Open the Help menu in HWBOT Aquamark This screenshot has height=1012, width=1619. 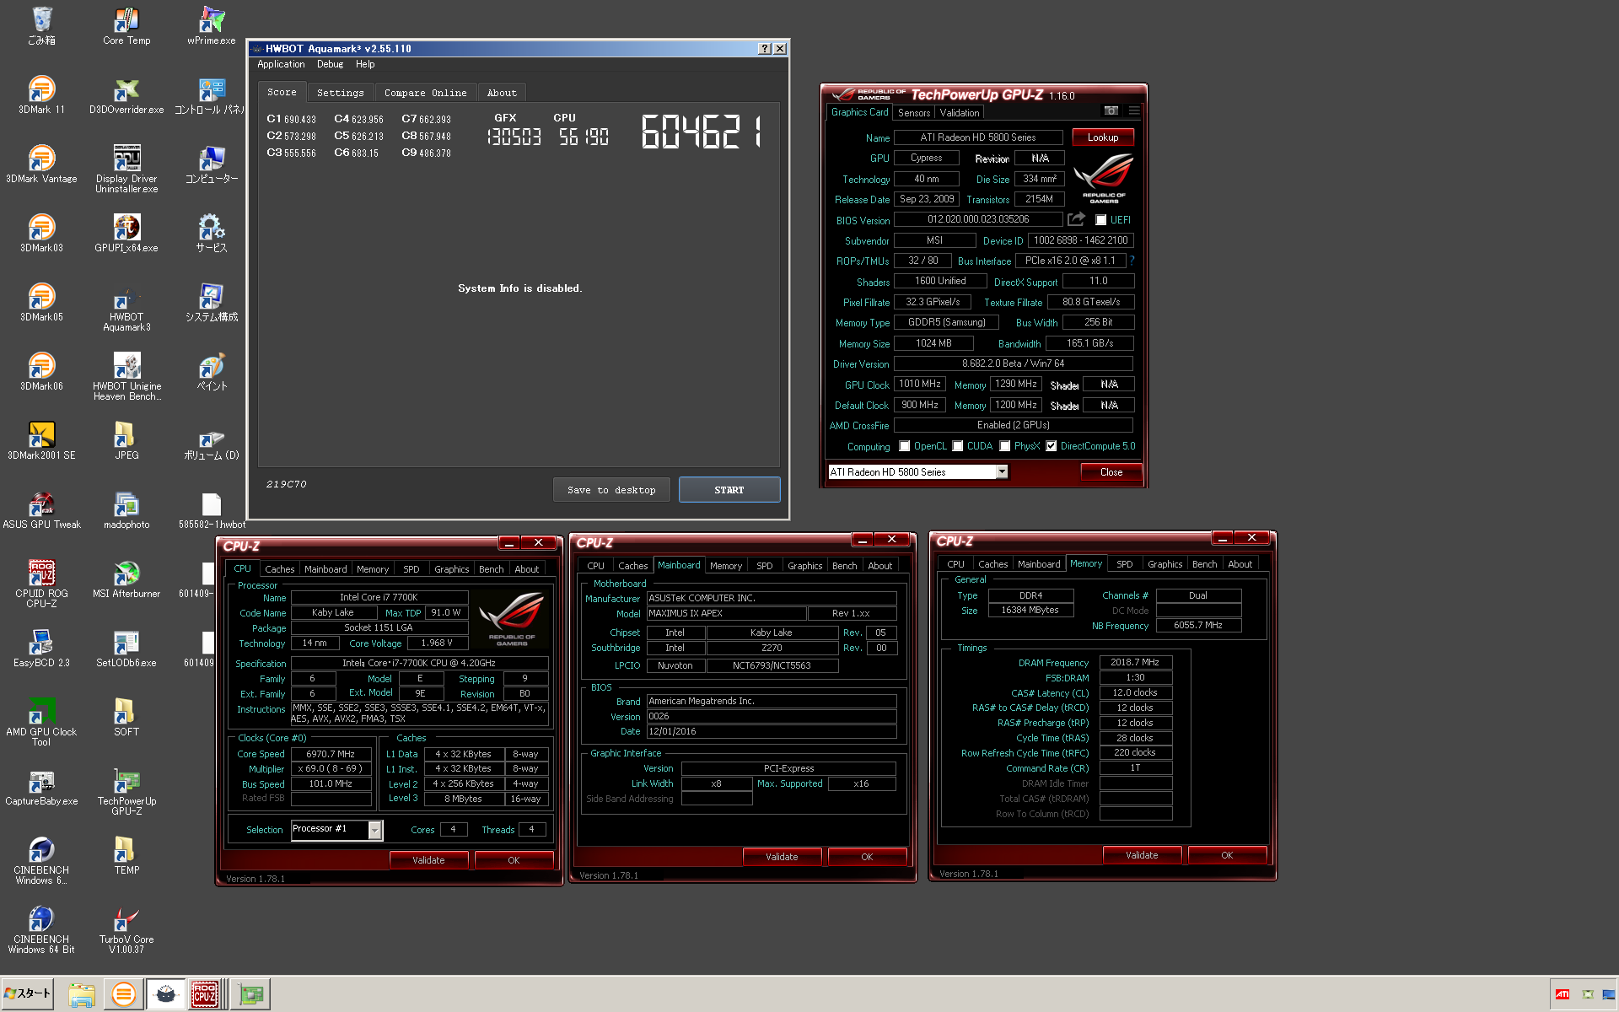point(364,64)
